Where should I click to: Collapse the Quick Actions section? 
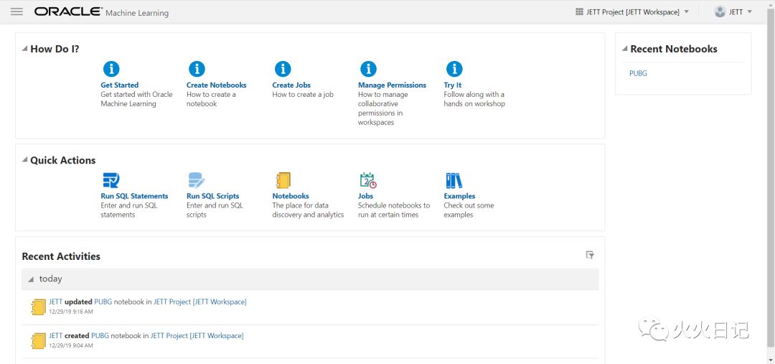click(24, 160)
